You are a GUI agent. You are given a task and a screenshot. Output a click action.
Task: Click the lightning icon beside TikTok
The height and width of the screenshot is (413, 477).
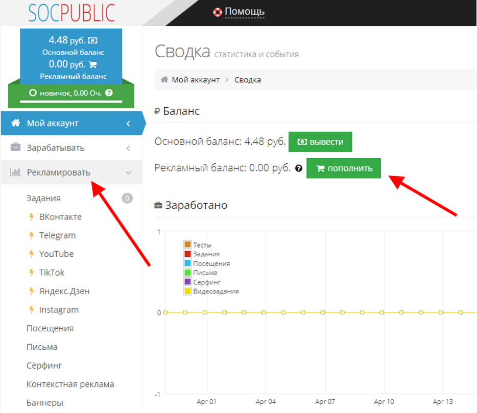pyautogui.click(x=31, y=273)
